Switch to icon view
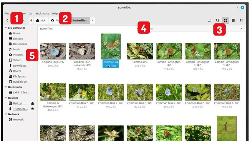252x141 pixels. coord(225,20)
